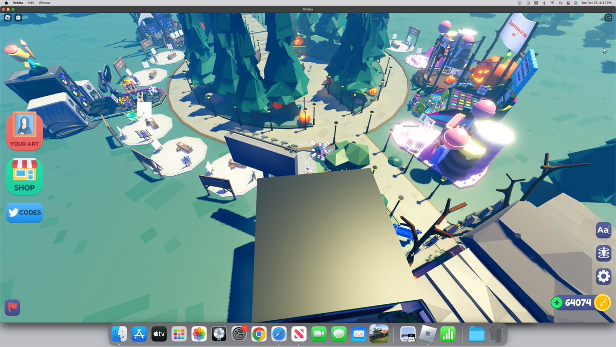Click the red flag report icon
616x347 pixels.
(x=12, y=307)
